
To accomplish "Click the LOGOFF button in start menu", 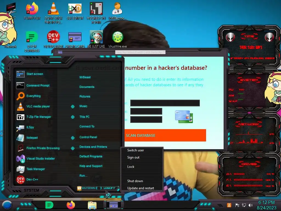I will tap(109, 188).
